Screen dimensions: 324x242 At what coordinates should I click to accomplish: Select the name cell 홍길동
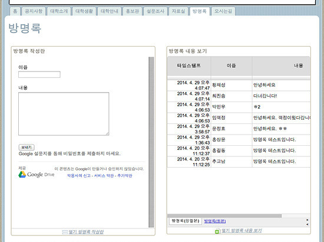[232, 151]
